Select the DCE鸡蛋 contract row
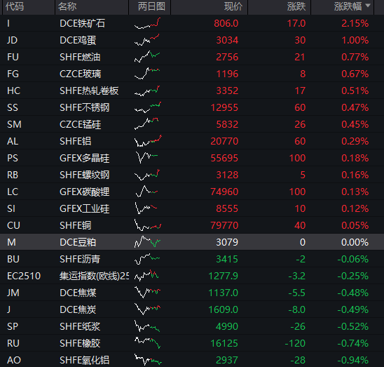 click(x=192, y=40)
